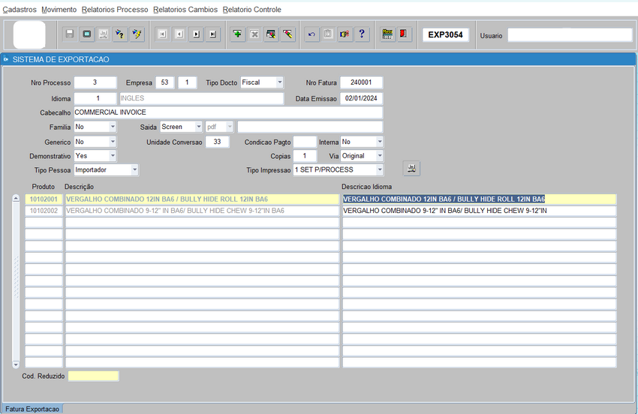Click the icon left of the question mark

click(345, 34)
